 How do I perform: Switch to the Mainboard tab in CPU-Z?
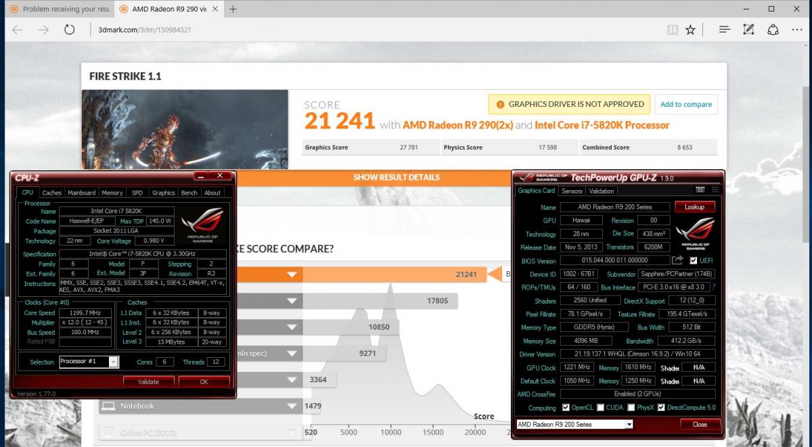[81, 193]
